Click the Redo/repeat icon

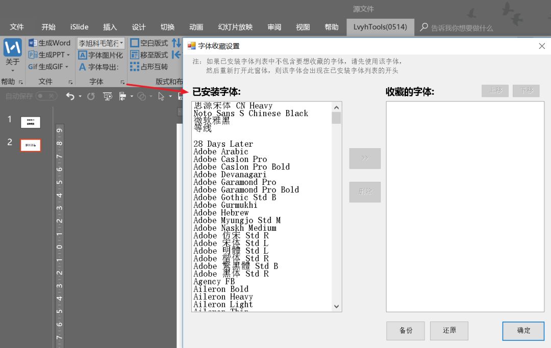(x=91, y=96)
